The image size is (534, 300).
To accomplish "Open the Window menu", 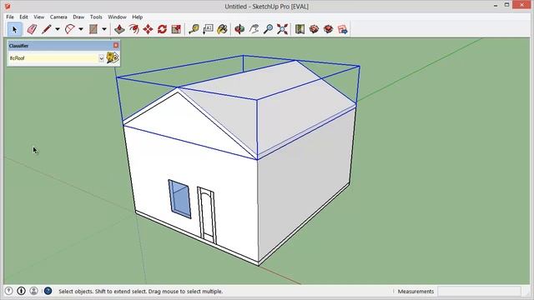I will tap(117, 17).
